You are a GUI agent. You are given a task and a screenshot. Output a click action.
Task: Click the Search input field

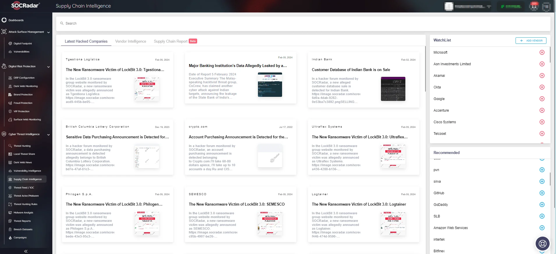tap(303, 23)
